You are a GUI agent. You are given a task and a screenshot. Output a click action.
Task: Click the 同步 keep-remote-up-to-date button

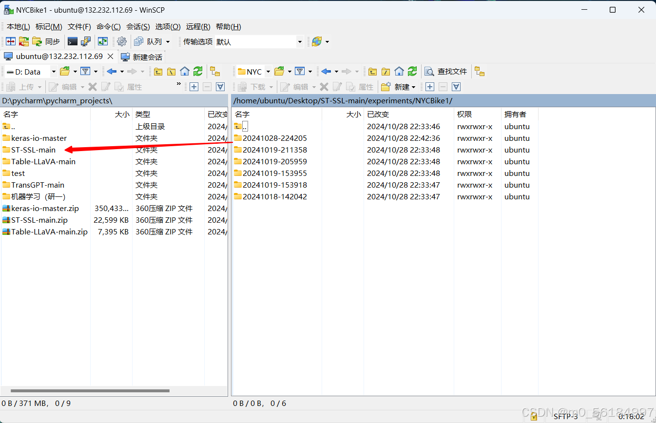(47, 42)
